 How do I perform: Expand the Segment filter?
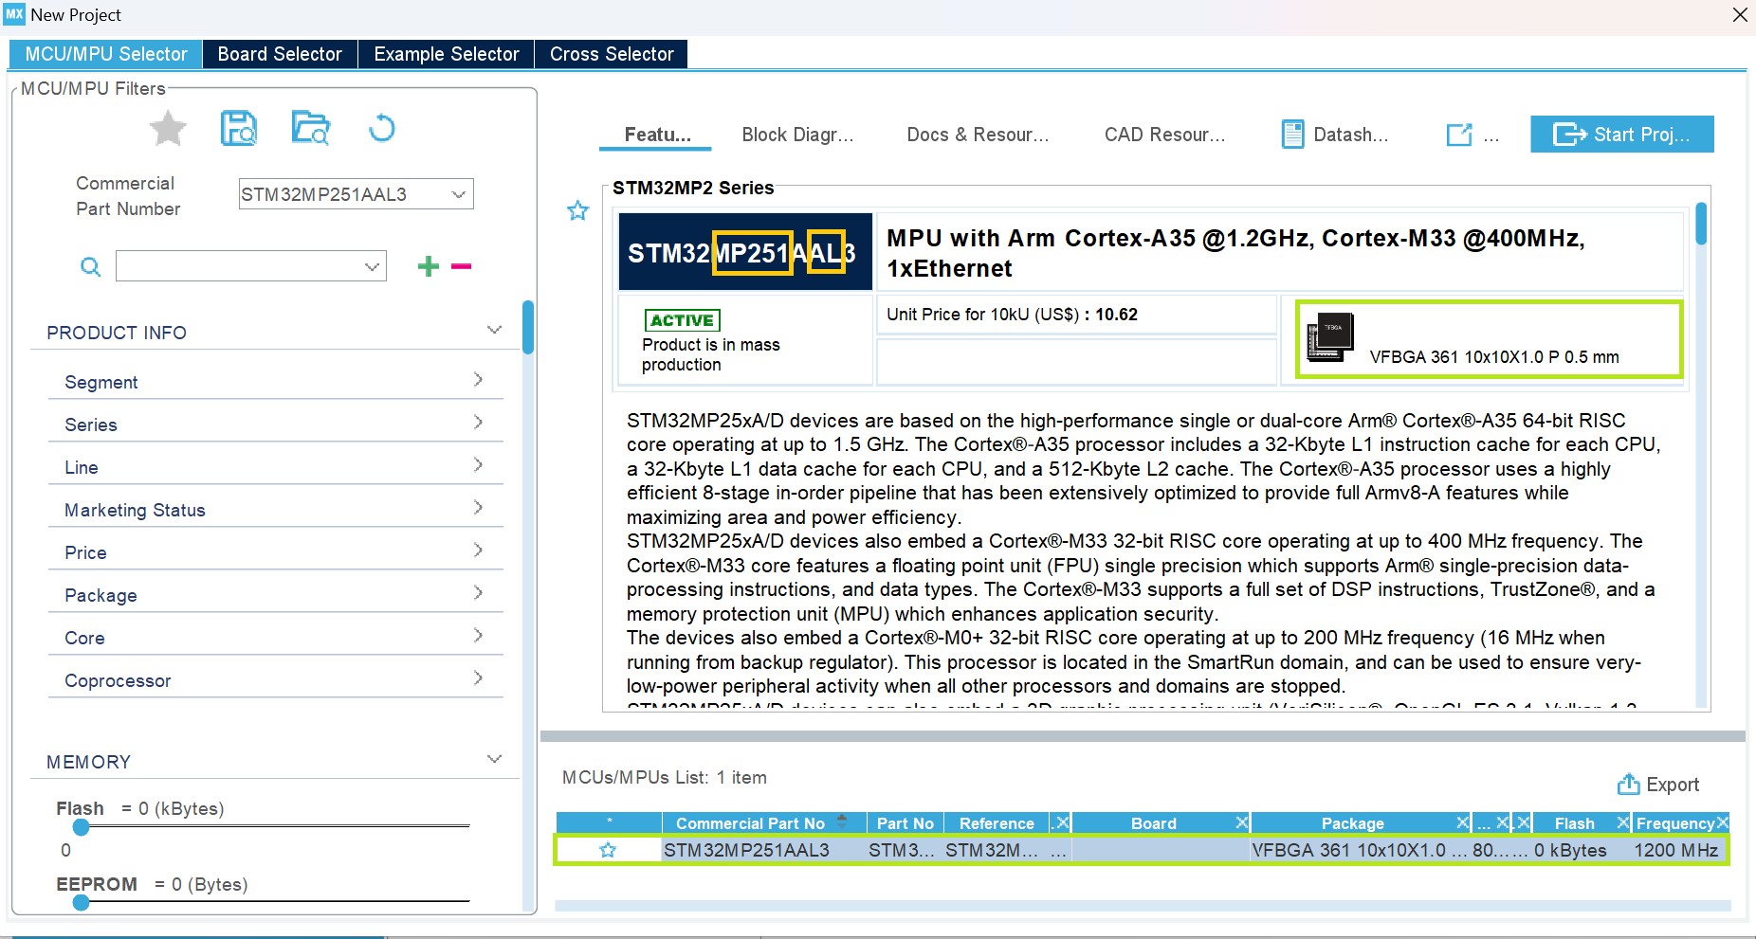point(478,380)
